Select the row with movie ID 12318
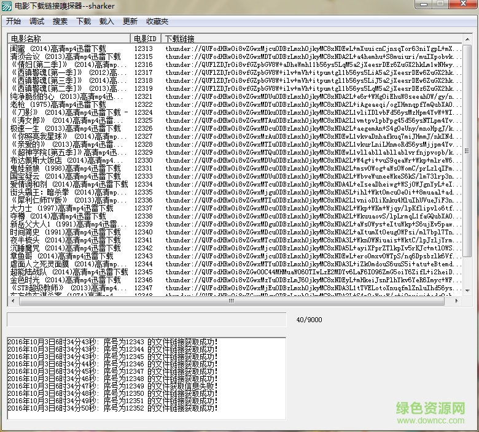The image size is (479, 432). (235, 80)
